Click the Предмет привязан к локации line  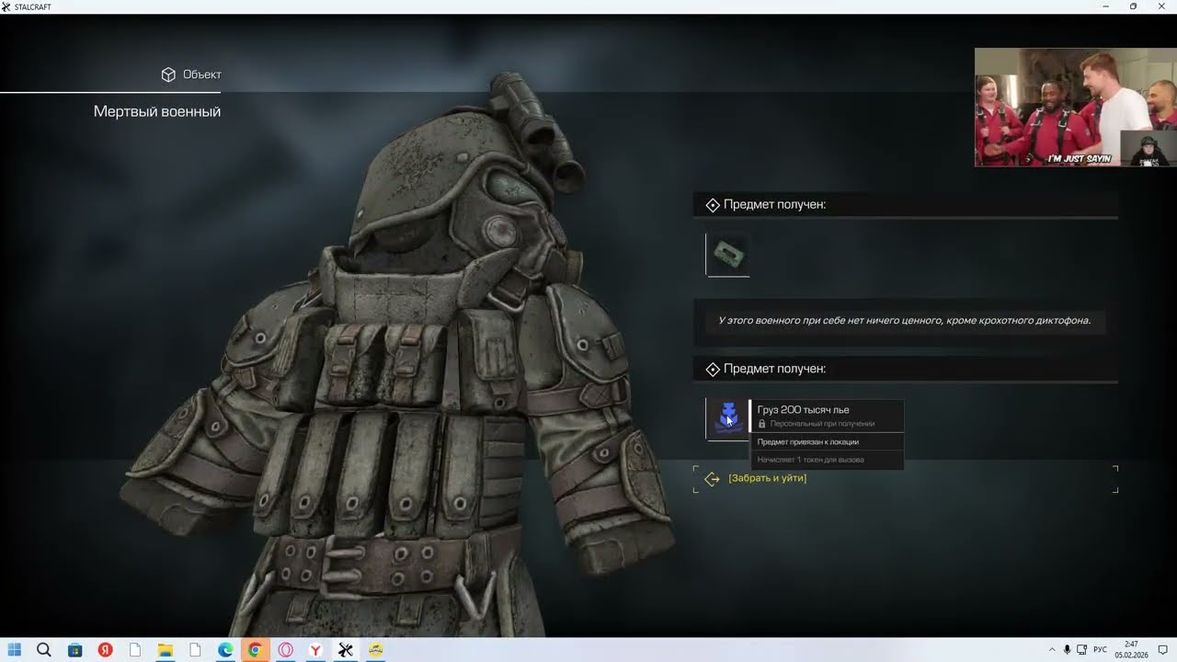807,442
